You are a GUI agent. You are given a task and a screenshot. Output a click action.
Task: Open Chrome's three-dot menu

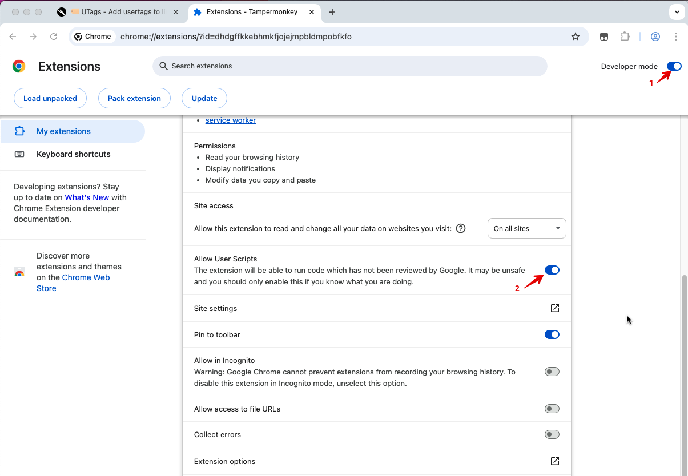click(x=676, y=37)
